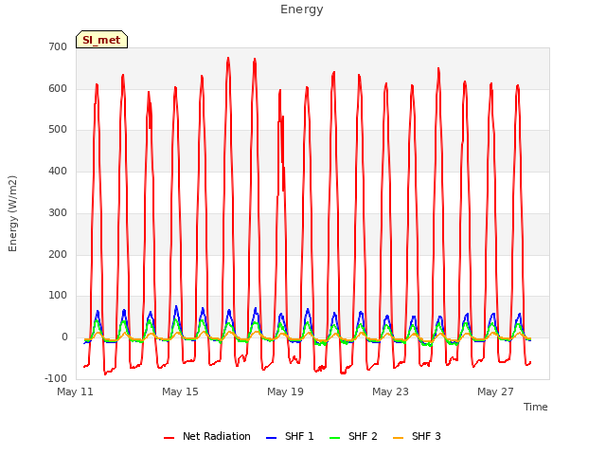Click the Energy (W/m2) axis label
Image resolution: width=606 pixels, height=455 pixels.
coord(12,213)
